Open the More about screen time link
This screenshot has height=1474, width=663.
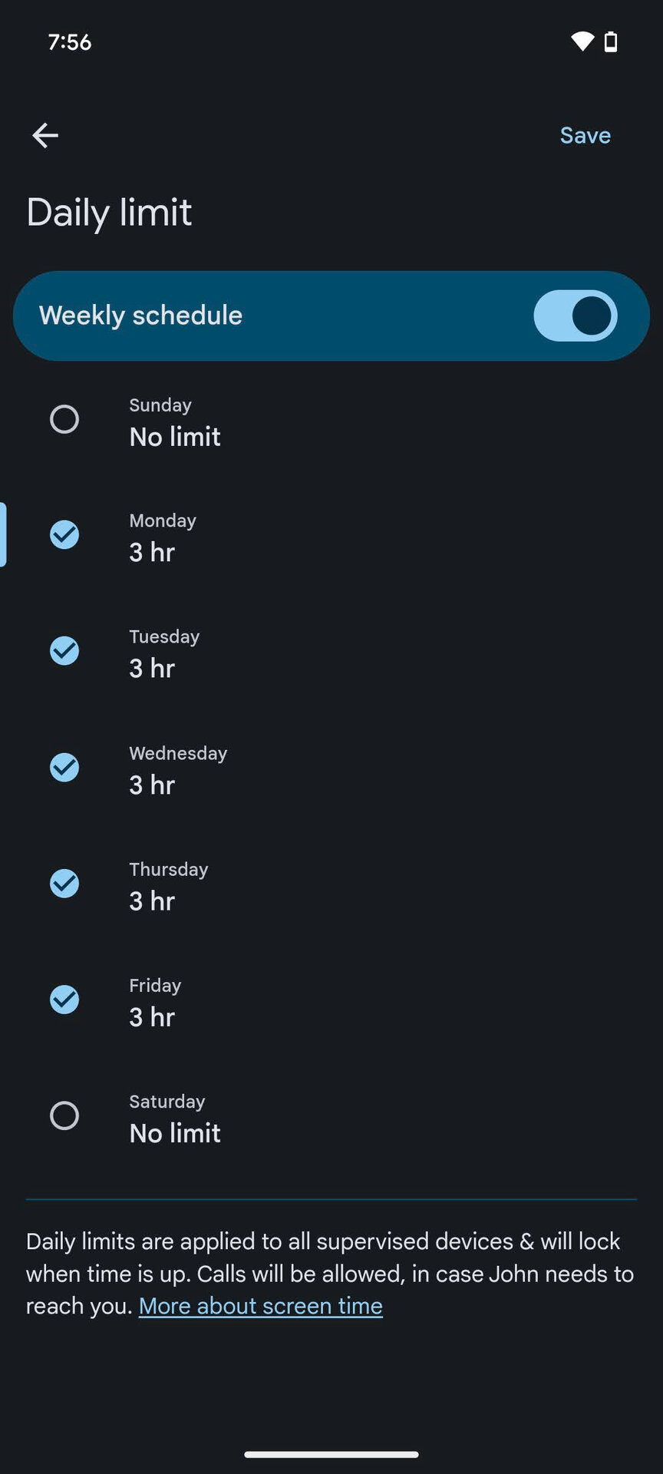[261, 1306]
